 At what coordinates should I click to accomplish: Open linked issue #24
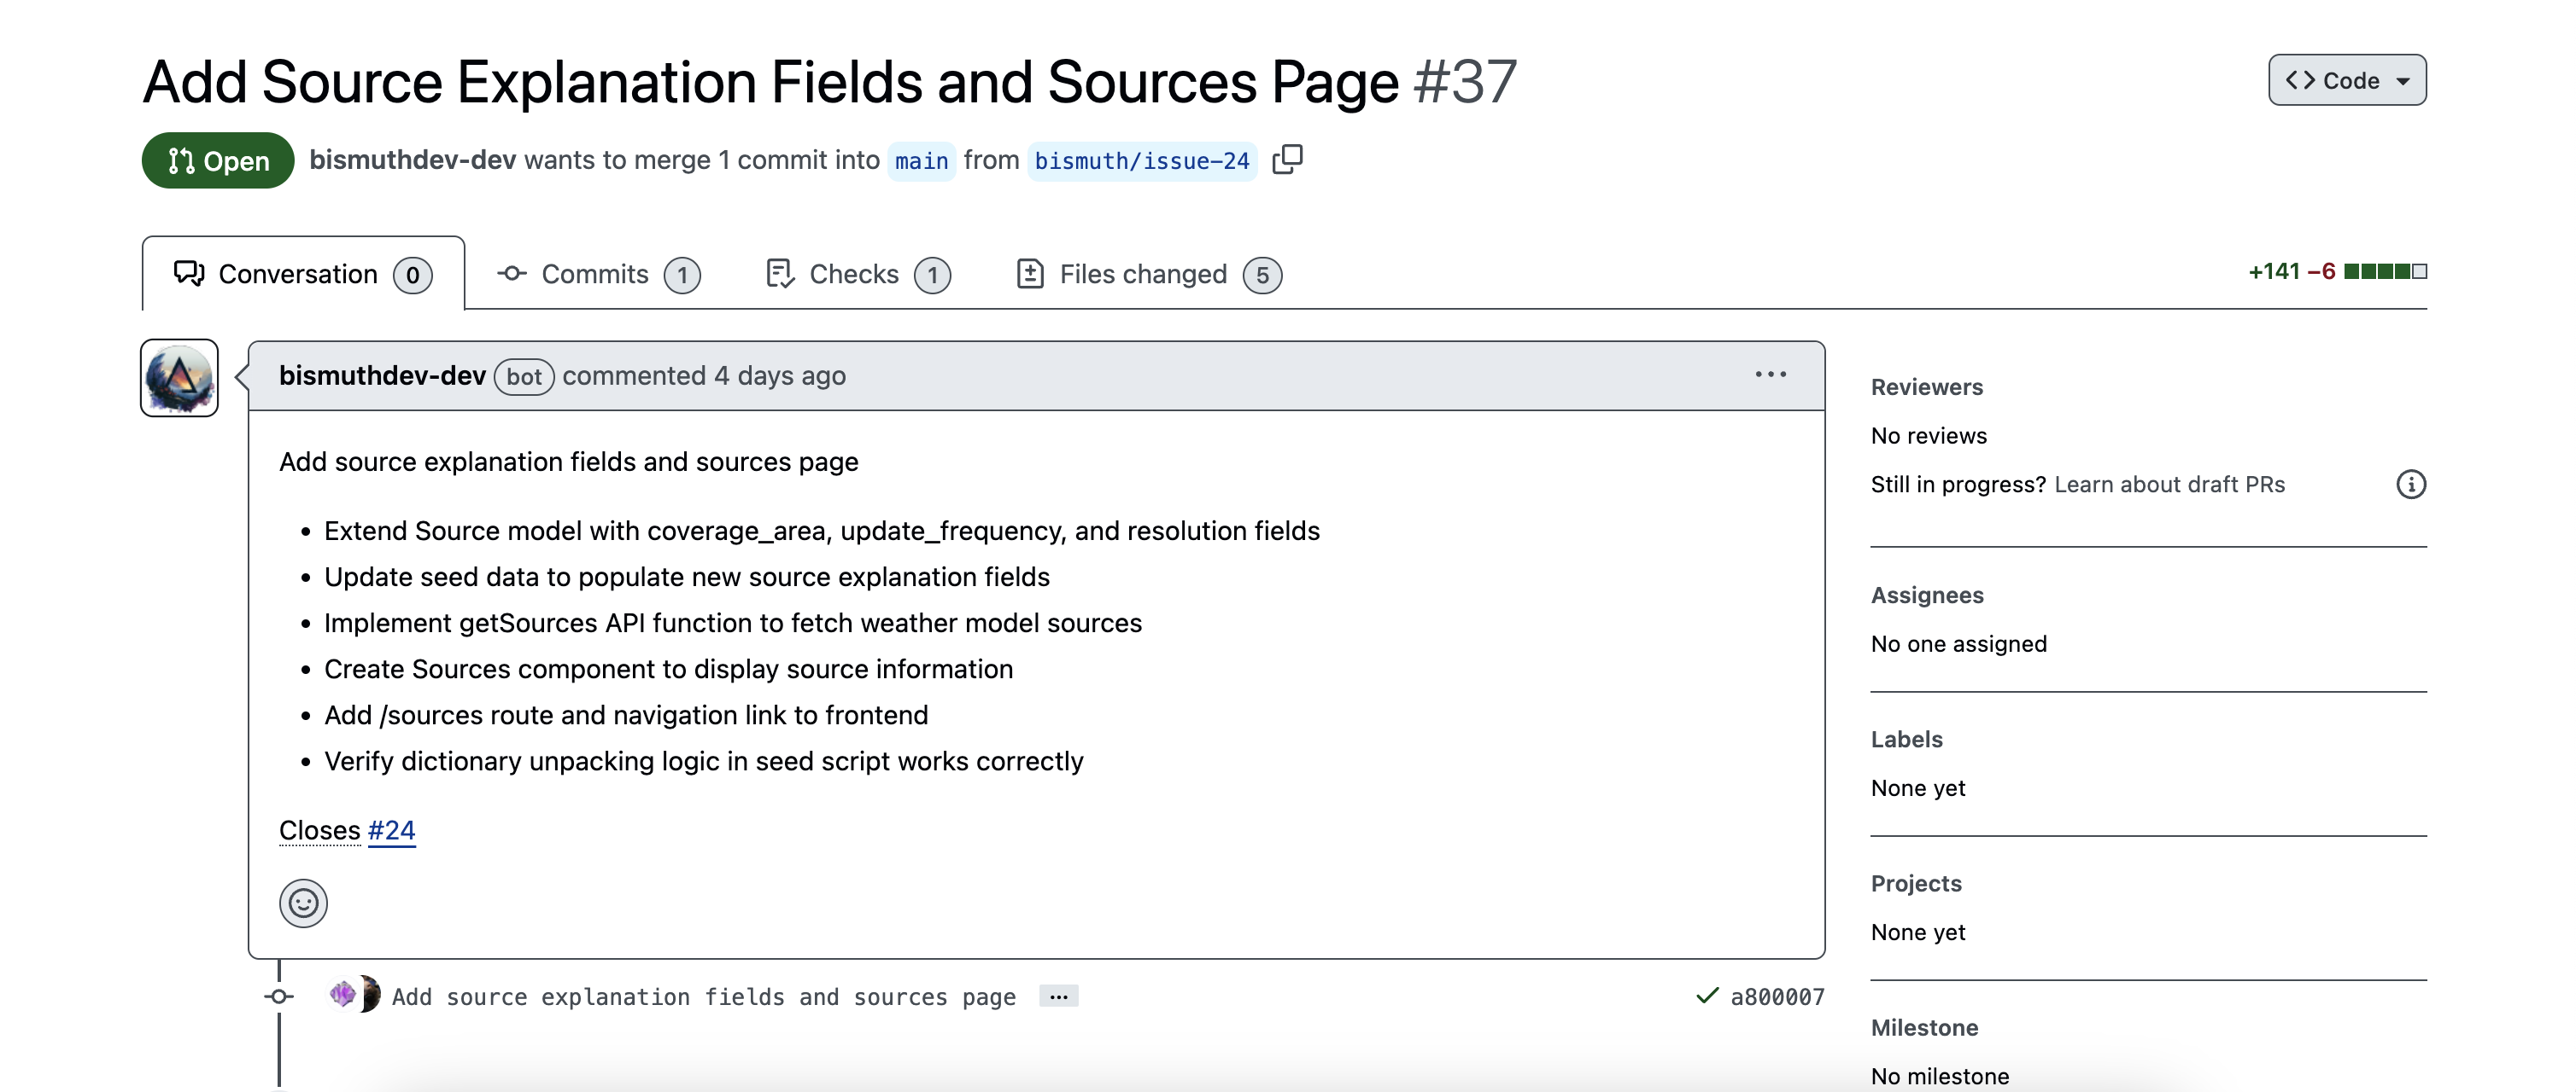click(x=391, y=830)
